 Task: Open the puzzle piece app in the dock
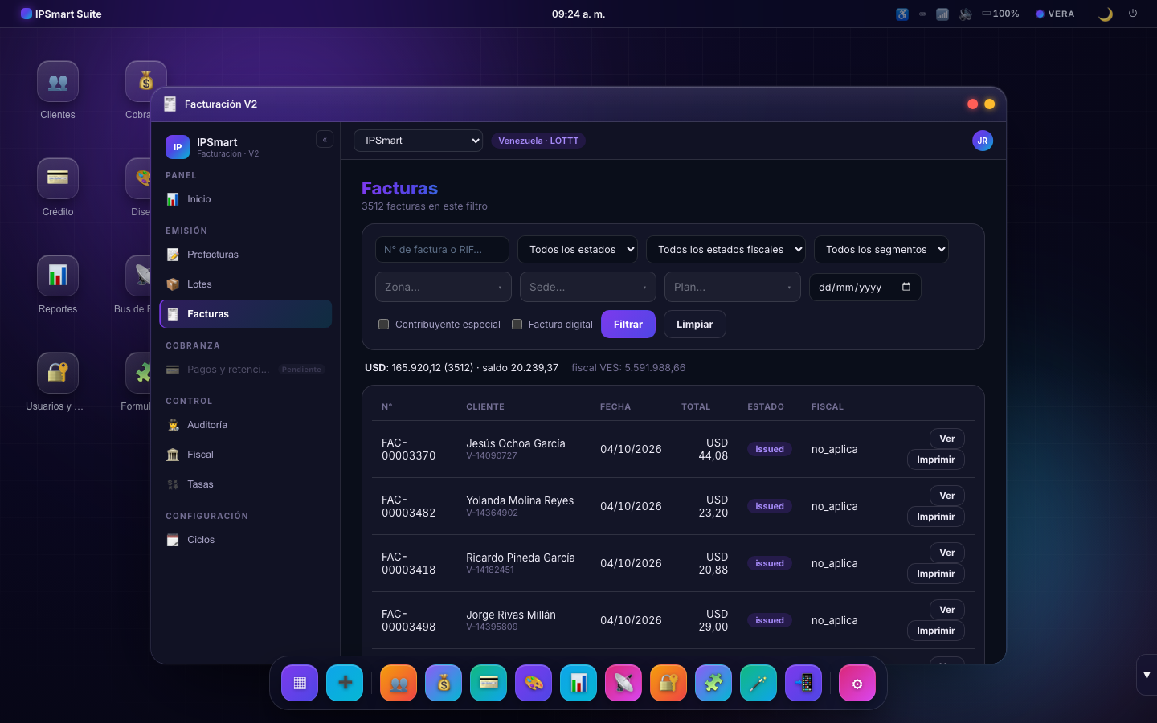[713, 683]
